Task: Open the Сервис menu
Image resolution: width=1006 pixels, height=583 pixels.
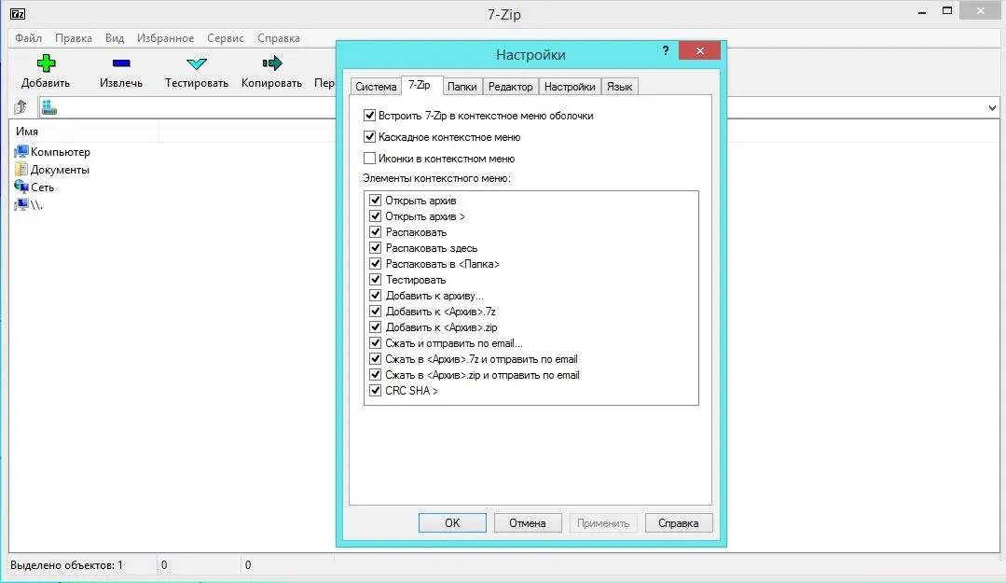Action: click(x=226, y=38)
